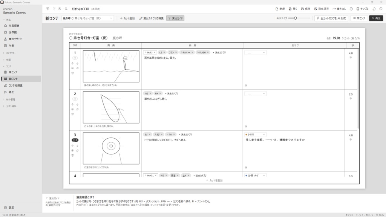The height and width of the screenshot is (217, 386).
Task: Open the search magnifier icon
Action: tap(66, 9)
